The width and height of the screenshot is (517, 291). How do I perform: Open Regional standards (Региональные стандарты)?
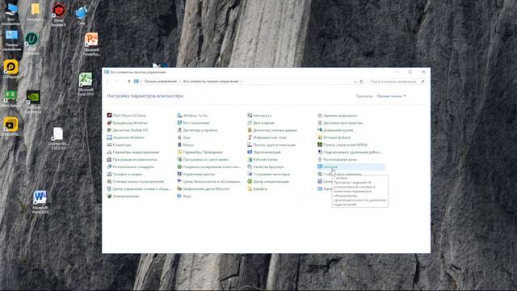[x=131, y=167]
